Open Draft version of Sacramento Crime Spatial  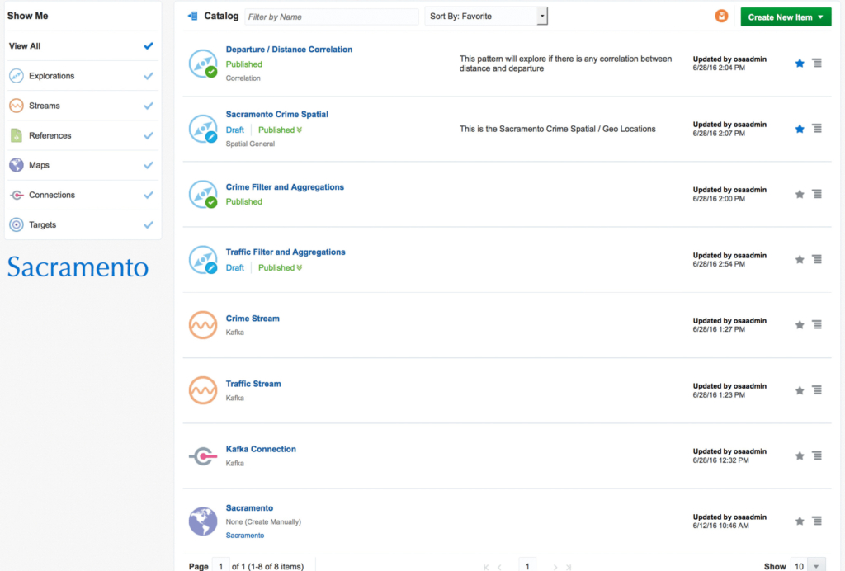coord(235,130)
